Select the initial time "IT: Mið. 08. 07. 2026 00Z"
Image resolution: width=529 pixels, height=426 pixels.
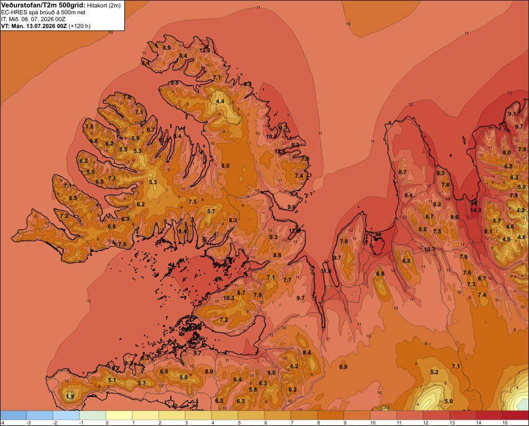pos(33,19)
